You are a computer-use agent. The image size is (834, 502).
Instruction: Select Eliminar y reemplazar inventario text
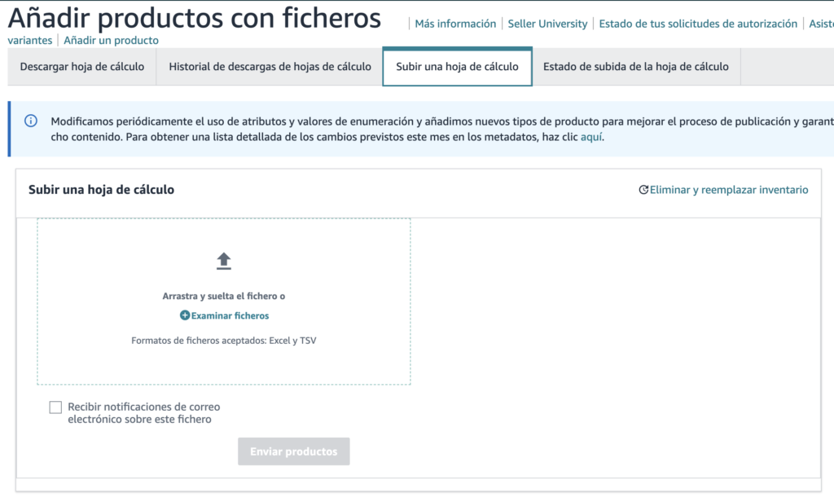pos(729,190)
